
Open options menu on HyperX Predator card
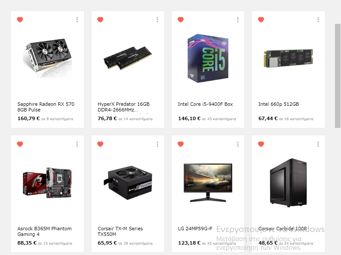tap(157, 20)
